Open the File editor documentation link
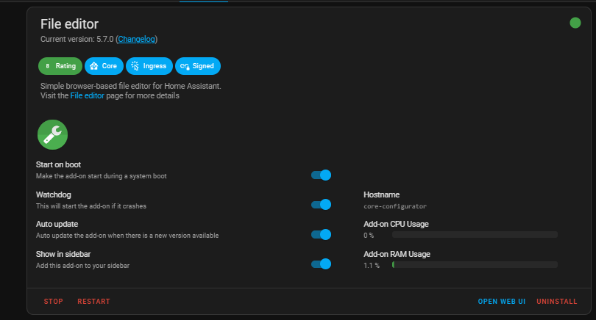The width and height of the screenshot is (596, 320). (87, 95)
